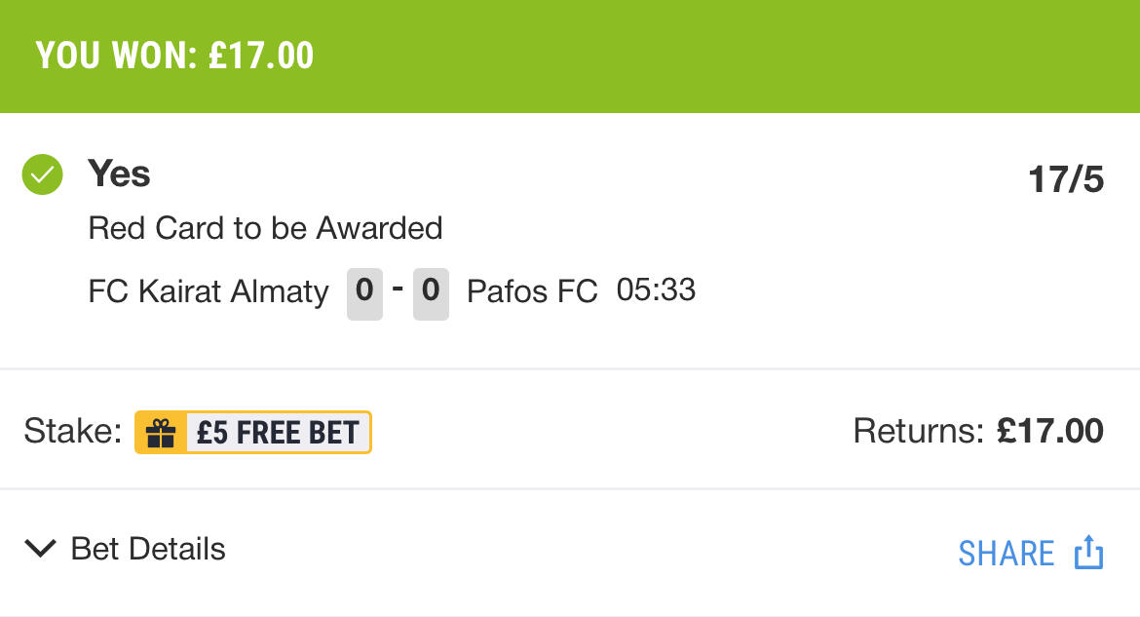
Task: Click the SHARE link text
Action: pyautogui.click(x=1006, y=554)
